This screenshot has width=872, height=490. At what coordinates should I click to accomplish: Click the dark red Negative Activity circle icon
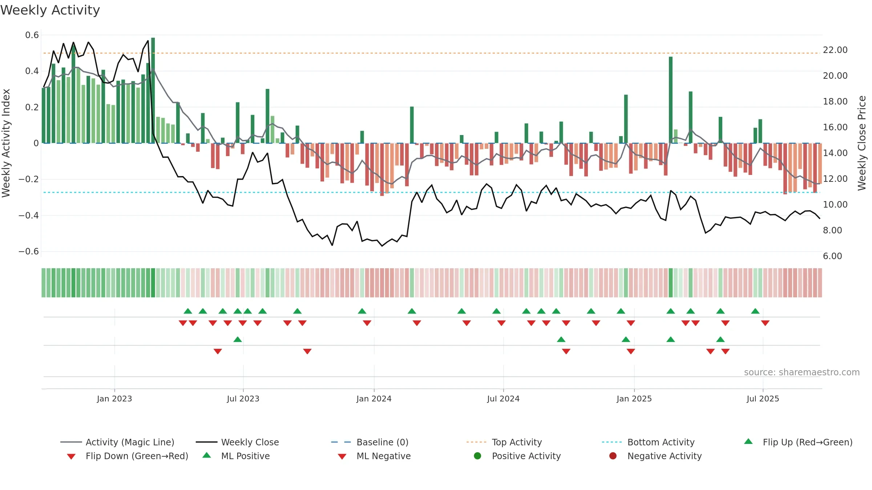tap(613, 456)
